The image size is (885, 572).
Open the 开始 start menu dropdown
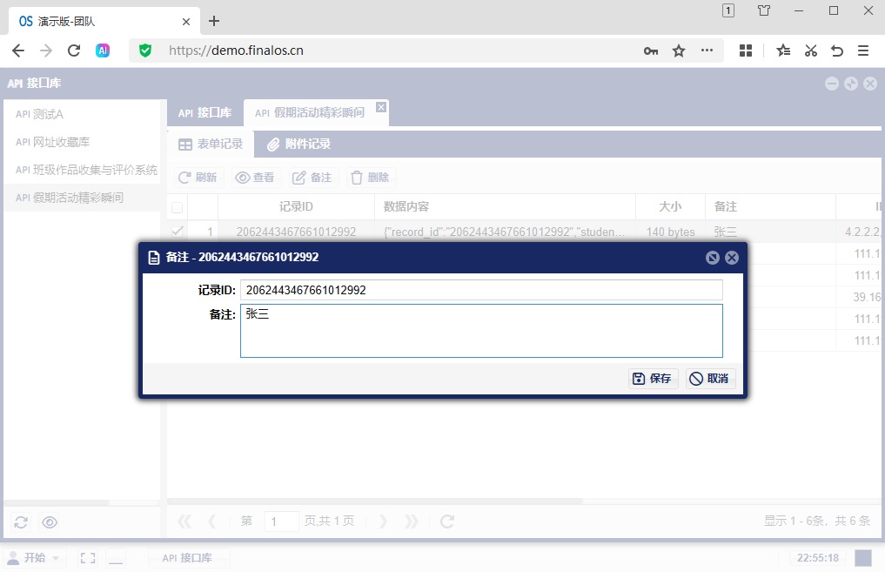(34, 558)
